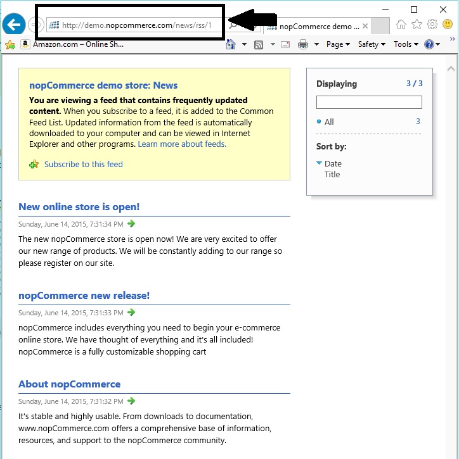The image size is (459, 459).
Task: Open the Tools gear icon
Action: click(x=432, y=24)
